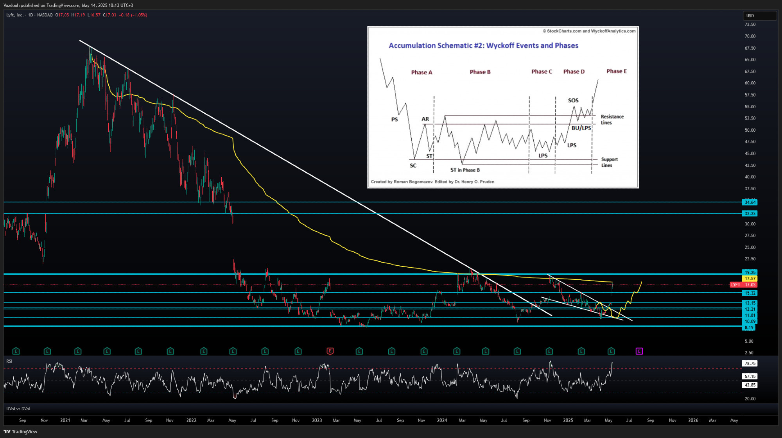Click the Phase C label in schematic
The width and height of the screenshot is (782, 438).
[542, 72]
